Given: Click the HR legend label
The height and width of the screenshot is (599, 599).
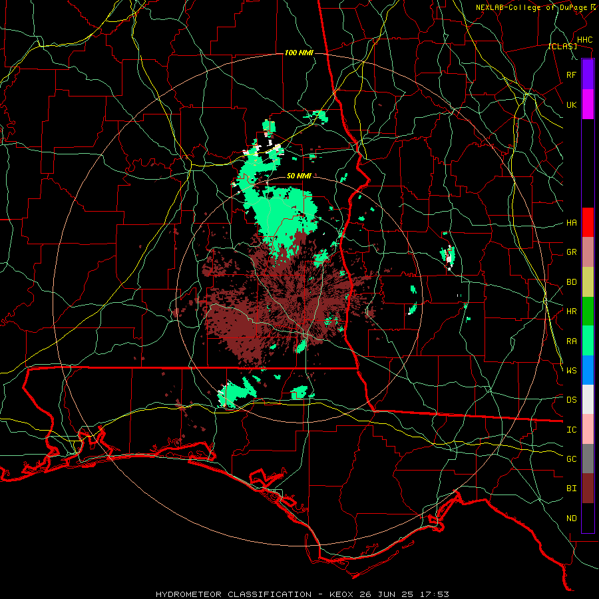Looking at the screenshot, I should point(571,311).
